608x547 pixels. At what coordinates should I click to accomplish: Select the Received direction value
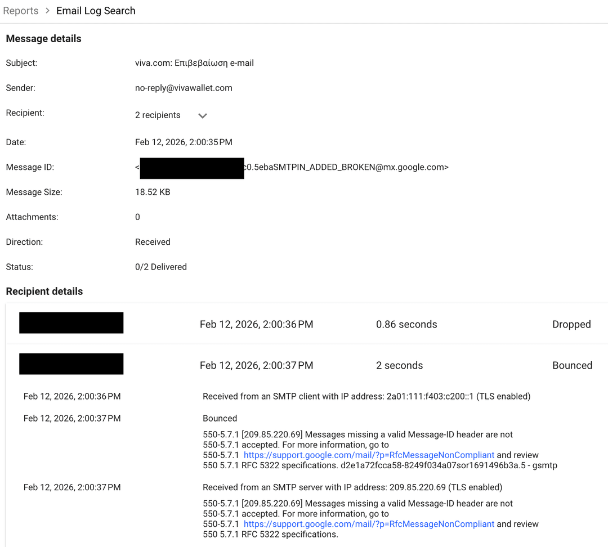(153, 241)
